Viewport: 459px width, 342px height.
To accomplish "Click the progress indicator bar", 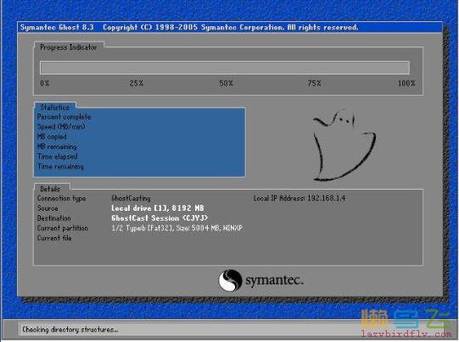I will 225,68.
